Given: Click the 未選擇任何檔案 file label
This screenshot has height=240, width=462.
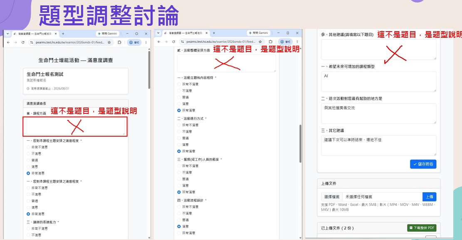Looking at the screenshot, I should coord(358,197).
